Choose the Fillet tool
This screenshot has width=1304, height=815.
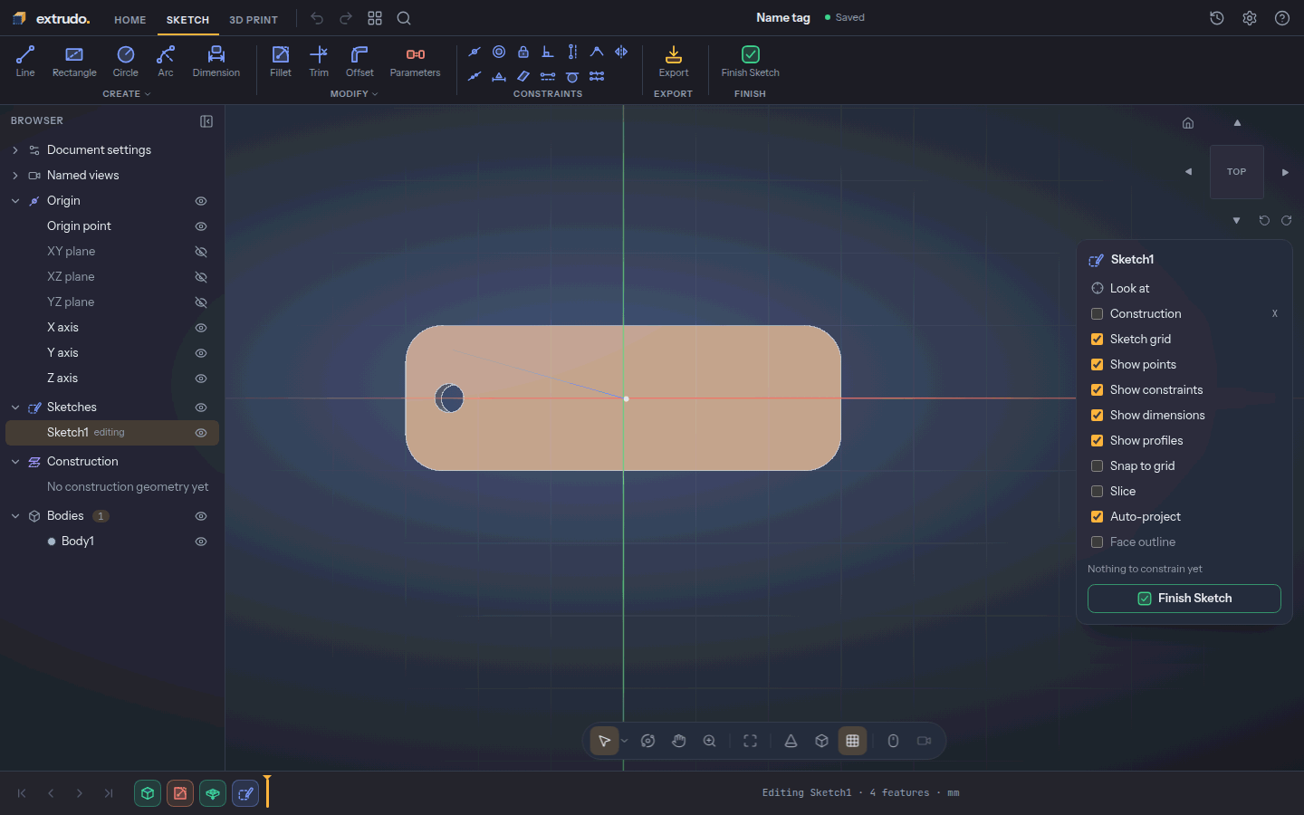point(281,62)
